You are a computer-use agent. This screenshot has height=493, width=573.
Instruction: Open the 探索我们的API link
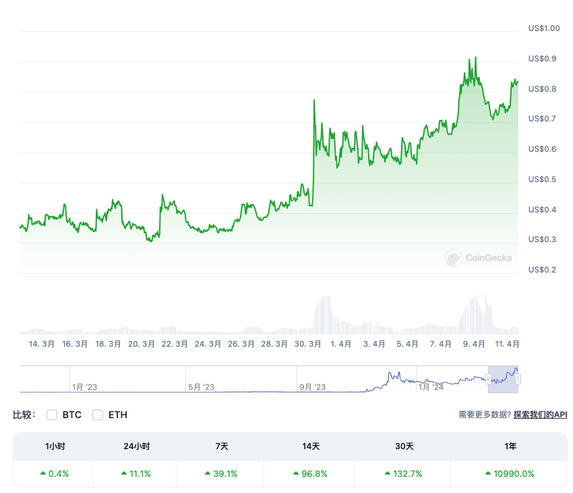click(540, 415)
